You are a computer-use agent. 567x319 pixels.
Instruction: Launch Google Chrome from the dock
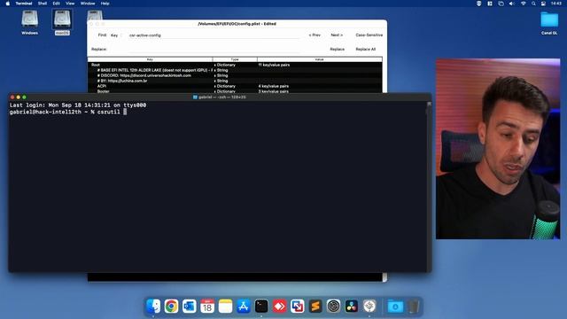(171, 307)
